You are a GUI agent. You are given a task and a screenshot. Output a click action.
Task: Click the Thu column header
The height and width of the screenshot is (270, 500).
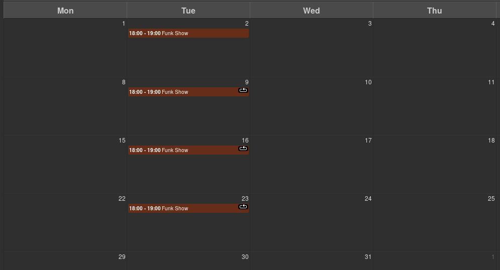(x=435, y=11)
